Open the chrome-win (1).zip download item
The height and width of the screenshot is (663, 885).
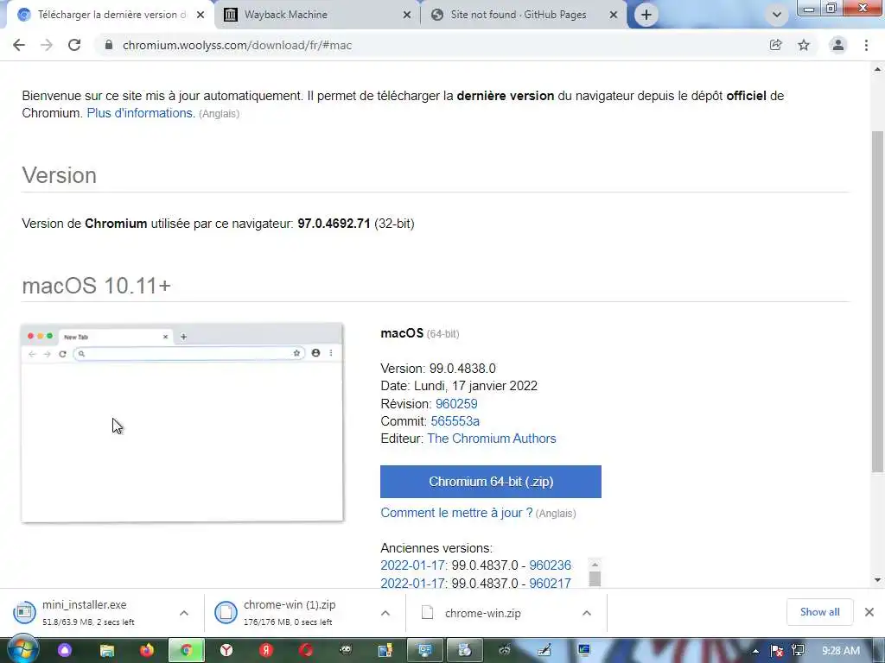[290, 613]
